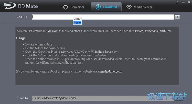
Task: Open the www.mediadimo.com website link
Action: pyautogui.click(x=107, y=72)
